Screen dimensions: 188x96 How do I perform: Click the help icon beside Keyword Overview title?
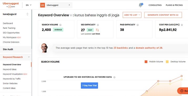pyautogui.click(x=71, y=15)
